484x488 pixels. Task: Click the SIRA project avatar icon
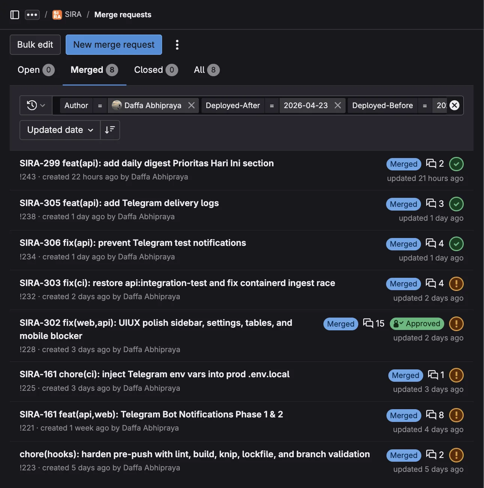(x=57, y=15)
